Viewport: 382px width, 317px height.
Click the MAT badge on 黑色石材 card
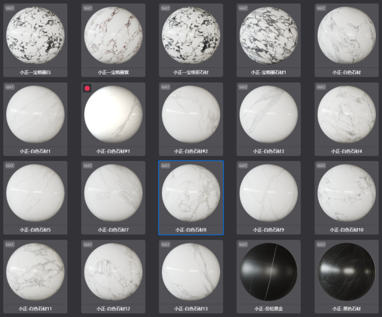click(321, 244)
